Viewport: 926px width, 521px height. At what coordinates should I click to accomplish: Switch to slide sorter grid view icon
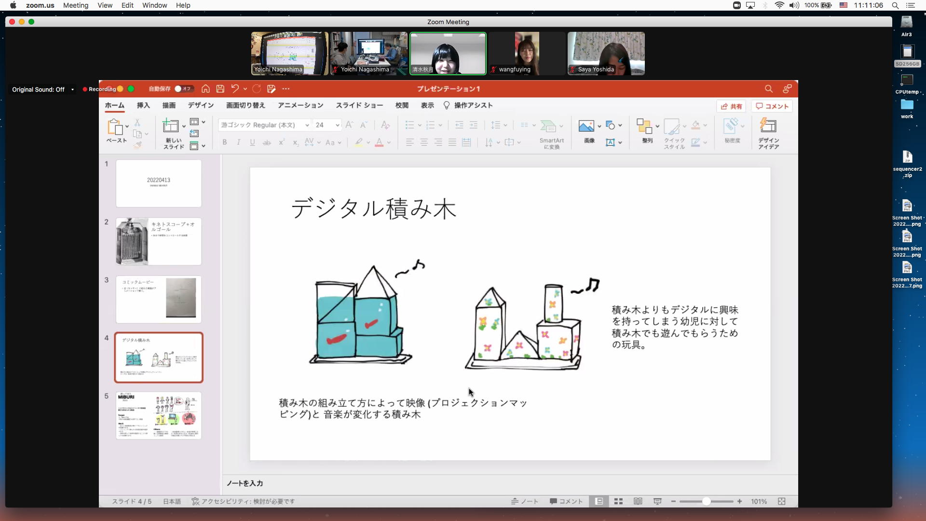tap(618, 502)
